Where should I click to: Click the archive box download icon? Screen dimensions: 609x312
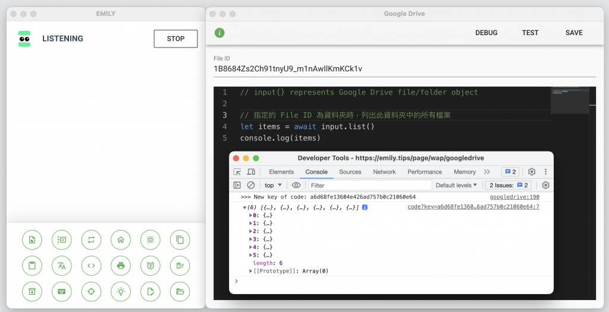pyautogui.click(x=32, y=291)
